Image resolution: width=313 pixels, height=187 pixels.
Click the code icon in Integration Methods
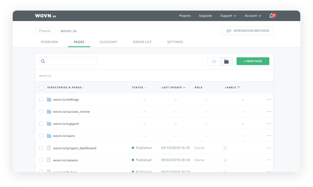(x=229, y=31)
